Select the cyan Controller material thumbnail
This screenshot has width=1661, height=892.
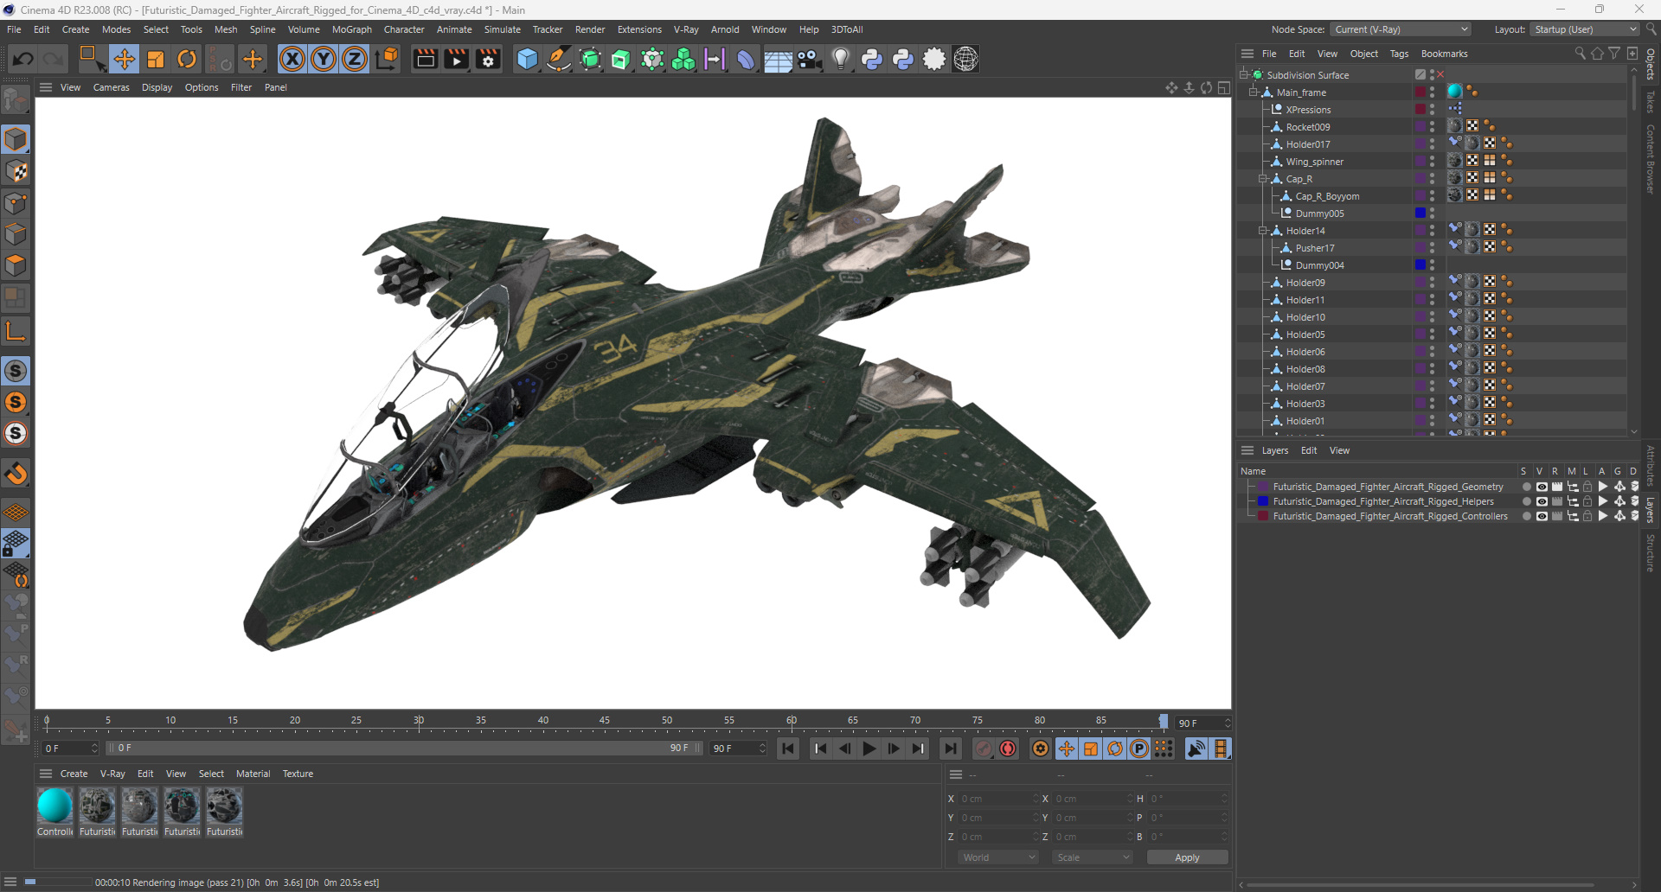coord(55,806)
